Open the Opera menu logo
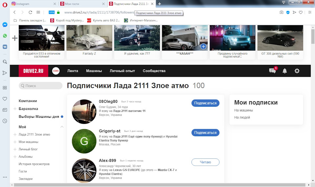Image resolution: width=315 pixels, height=187 pixels. click(x=5, y=5)
